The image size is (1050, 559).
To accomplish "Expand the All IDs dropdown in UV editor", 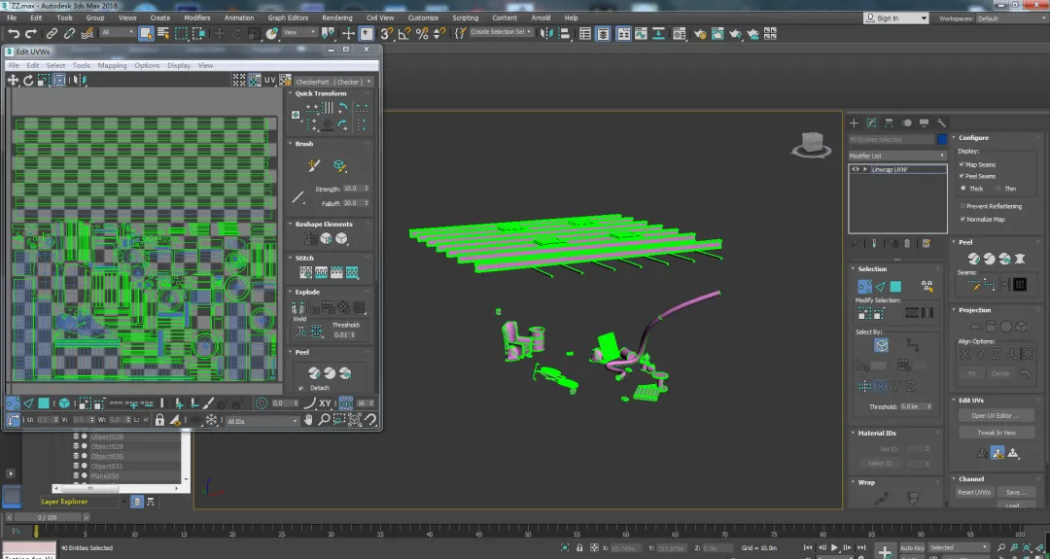I will [x=262, y=421].
